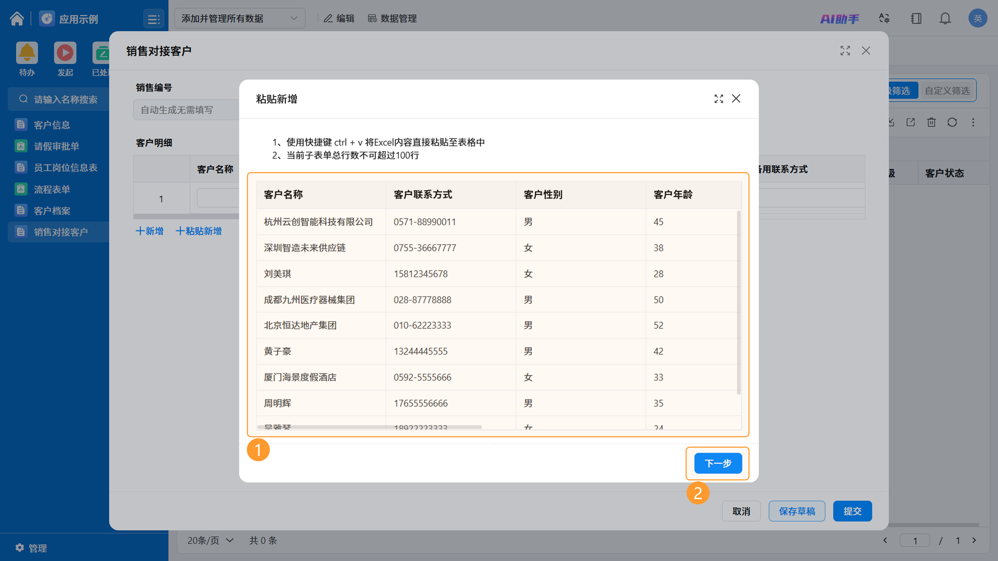The image size is (998, 561).
Task: Refresh the list with the reload icon
Action: pyautogui.click(x=952, y=122)
